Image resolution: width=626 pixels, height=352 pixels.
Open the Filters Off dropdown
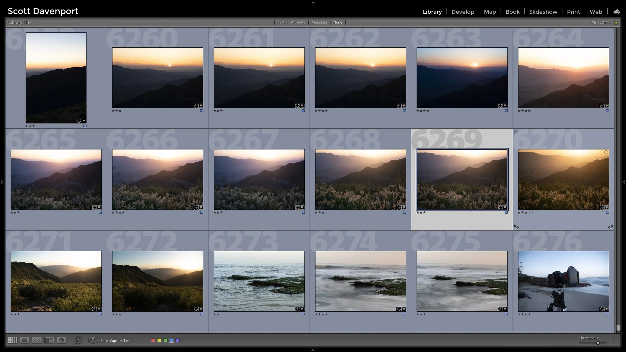click(599, 22)
